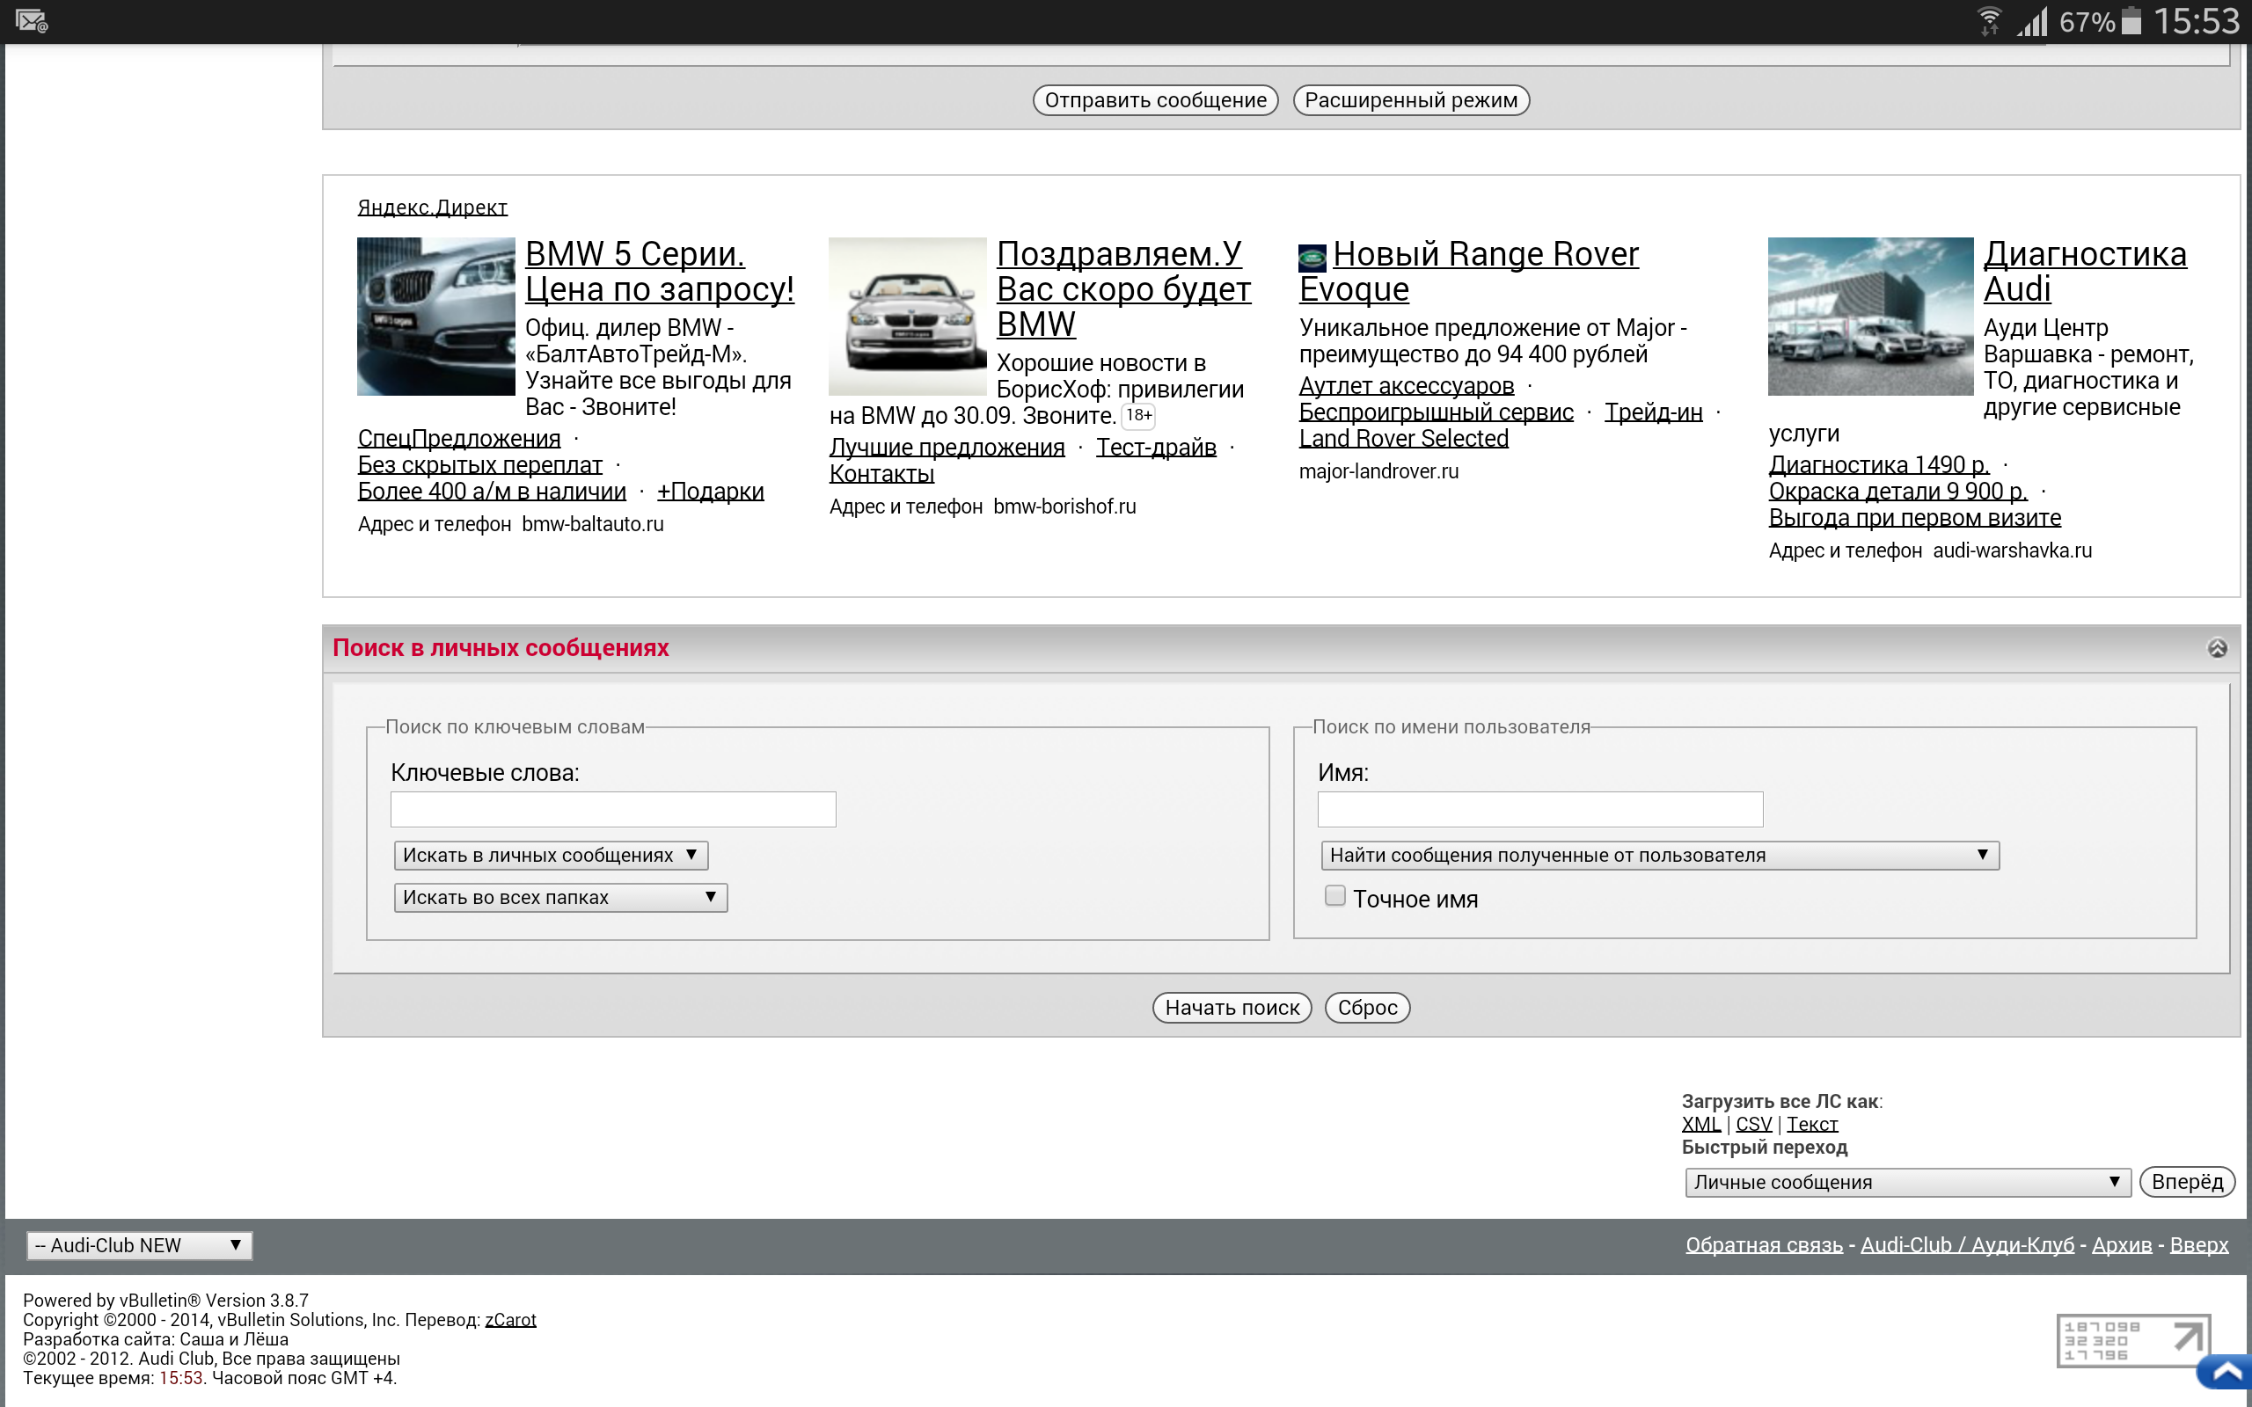Click the Land Rover Selected link
Viewport: 2252px width, 1407px height.
[x=1403, y=438]
